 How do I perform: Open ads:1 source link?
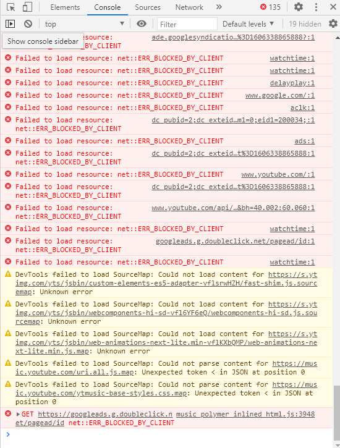[305, 141]
